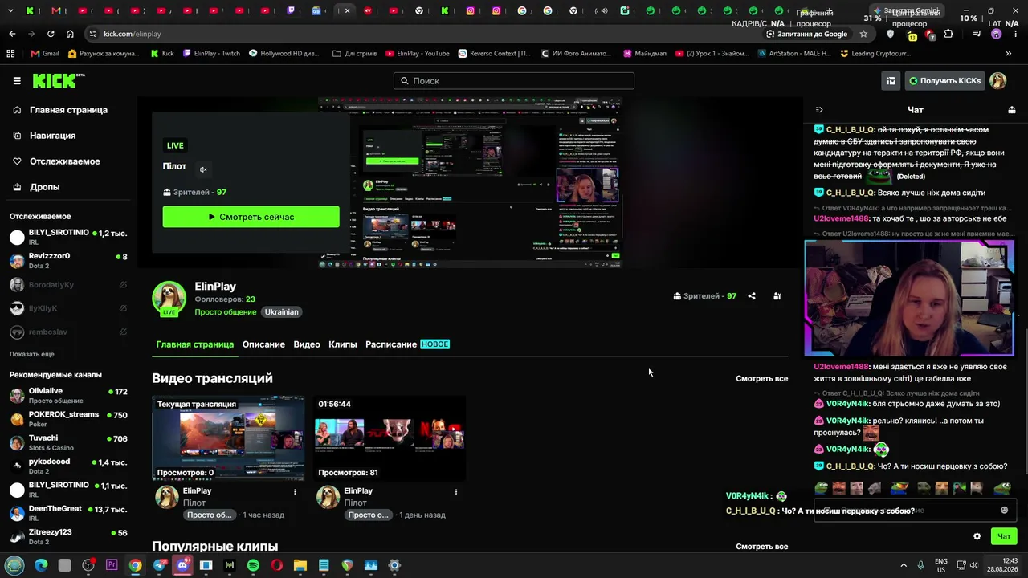Image resolution: width=1028 pixels, height=578 pixels.
Task: Open the emoji picker in chat input
Action: pos(1004,511)
